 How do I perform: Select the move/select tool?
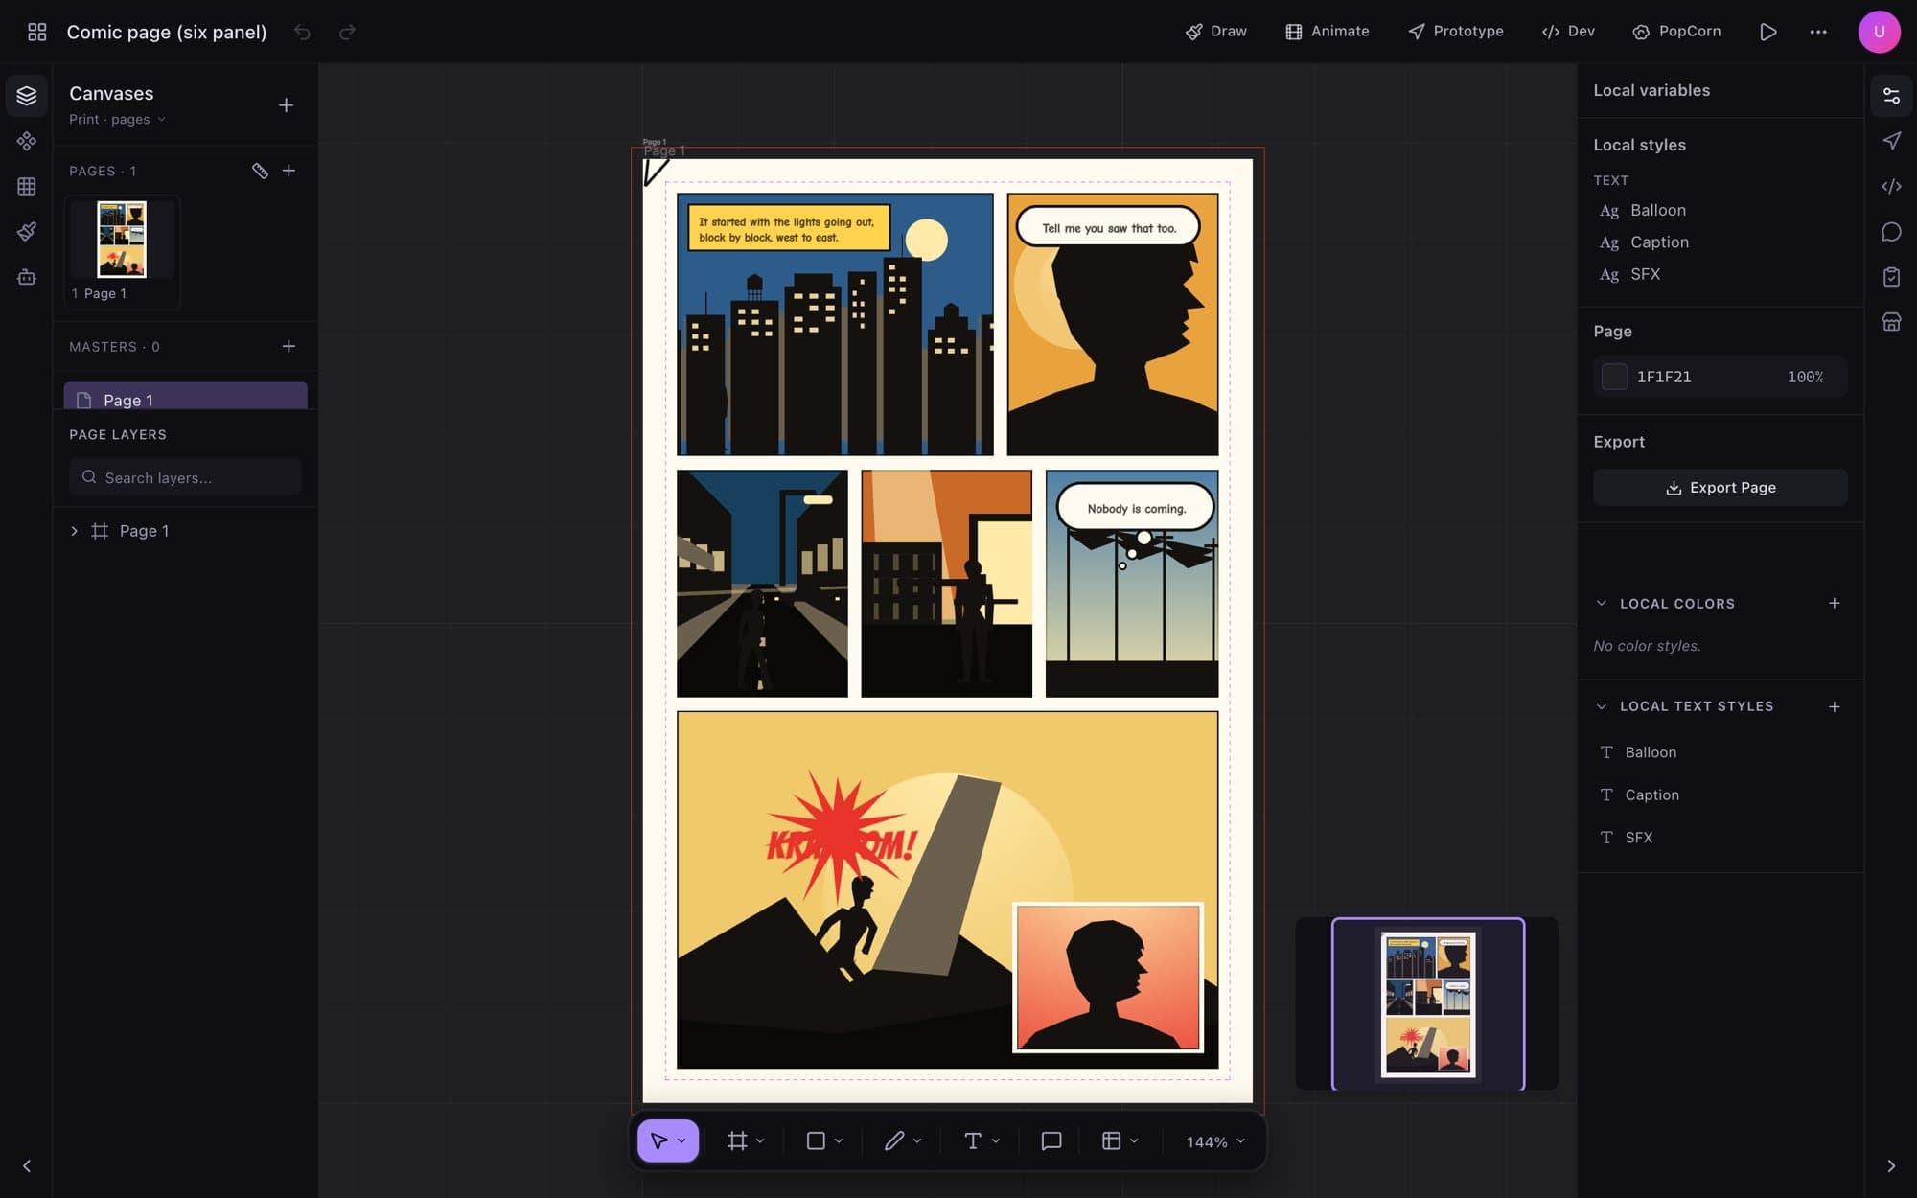click(x=658, y=1140)
